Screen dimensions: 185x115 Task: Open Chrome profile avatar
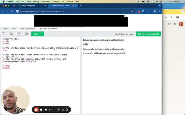click(155, 11)
